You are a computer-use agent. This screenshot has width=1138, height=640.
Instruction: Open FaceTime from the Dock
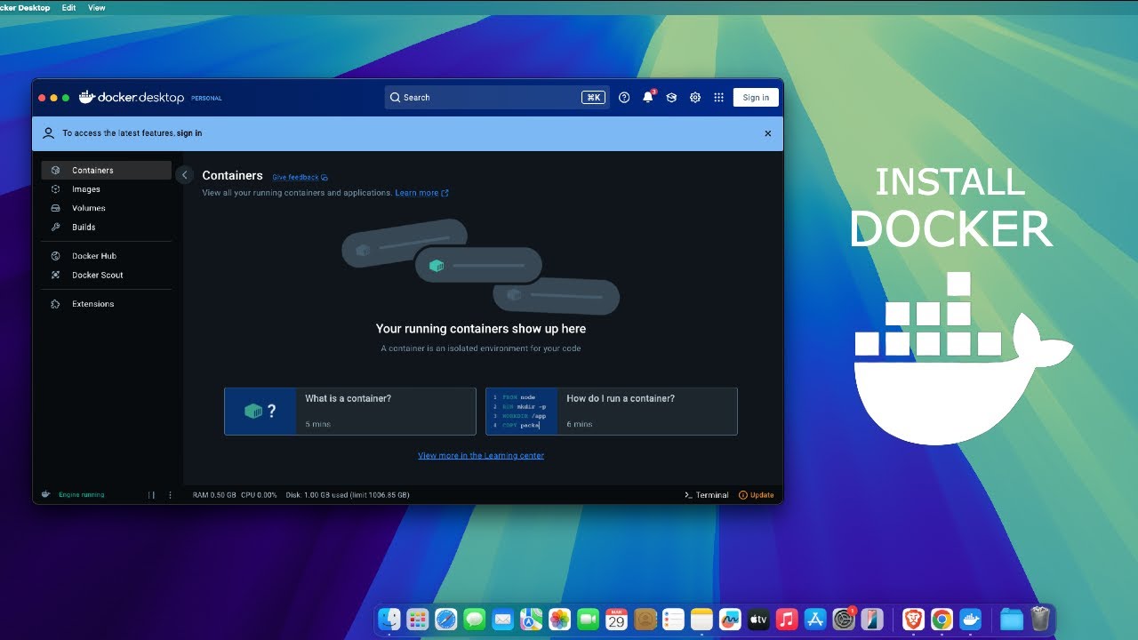[588, 620]
